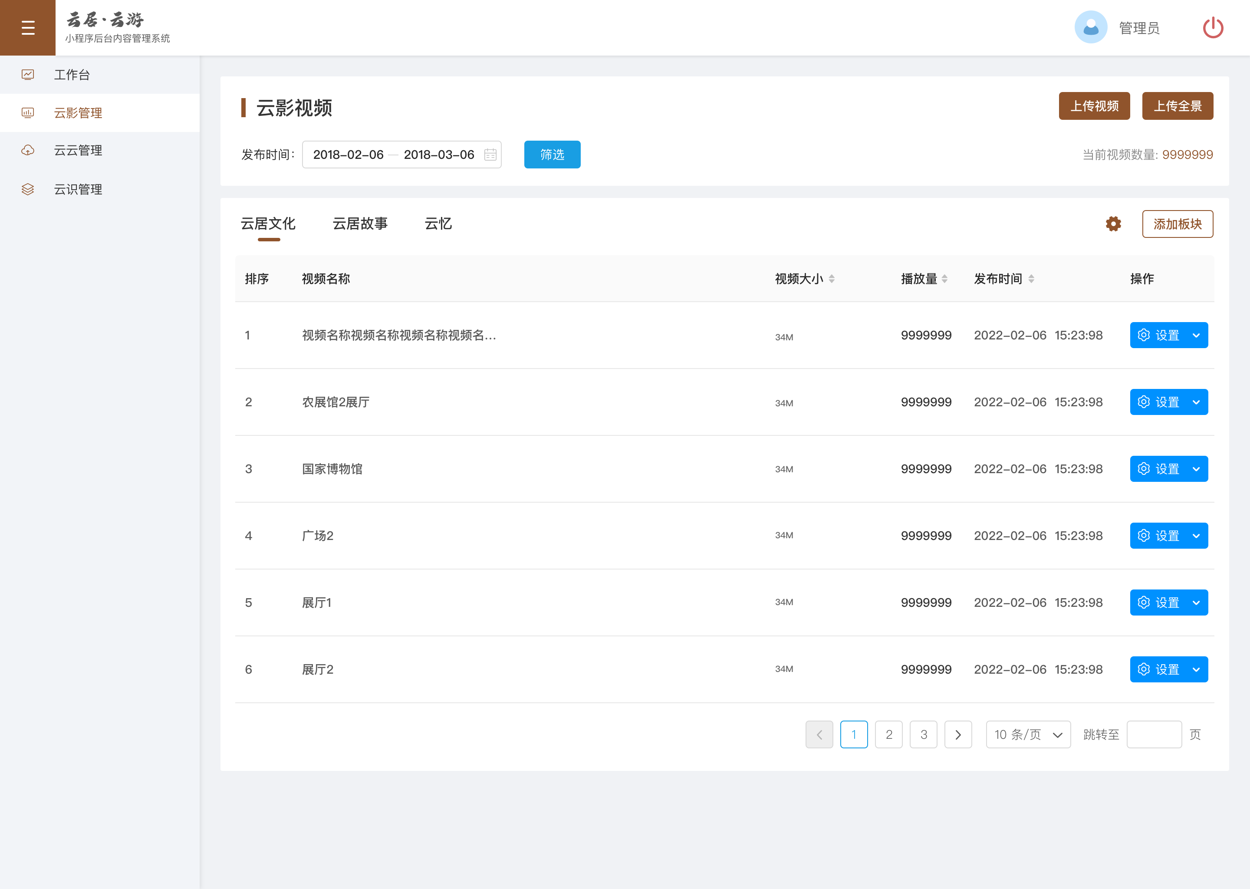
Task: Click the 云影管理 sidebar icon
Action: [x=28, y=113]
